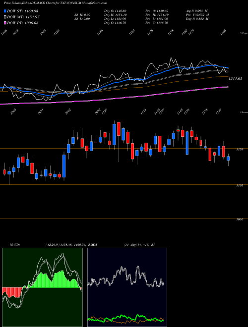Click the (14 day) ADX values text

[x=139, y=245]
